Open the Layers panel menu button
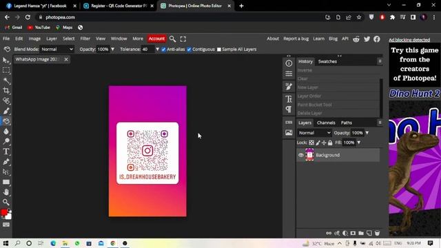The height and width of the screenshot is (248, 441). (x=380, y=123)
